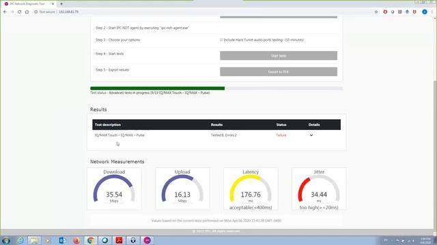Open the teal round app in the taskbar
The image size is (437, 245).
tap(104, 240)
